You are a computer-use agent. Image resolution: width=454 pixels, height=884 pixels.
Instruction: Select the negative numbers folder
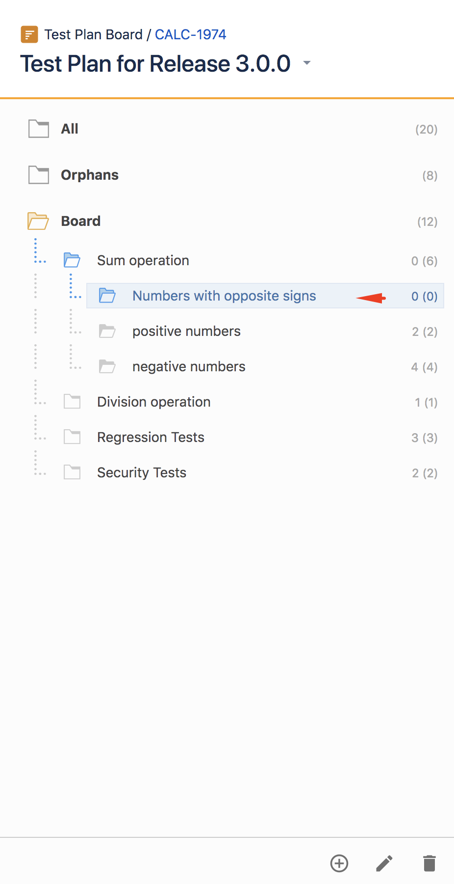coord(265,367)
